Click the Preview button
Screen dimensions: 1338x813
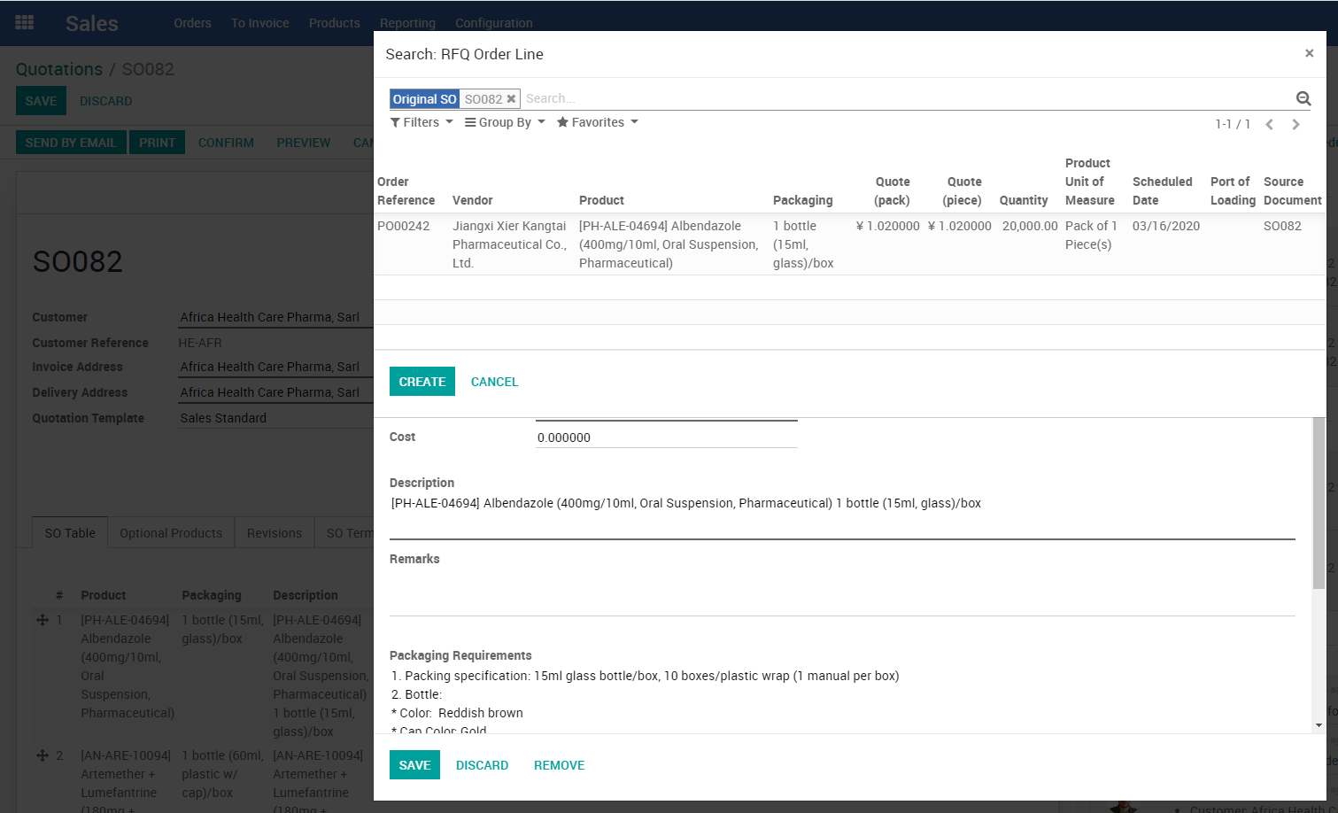point(303,143)
